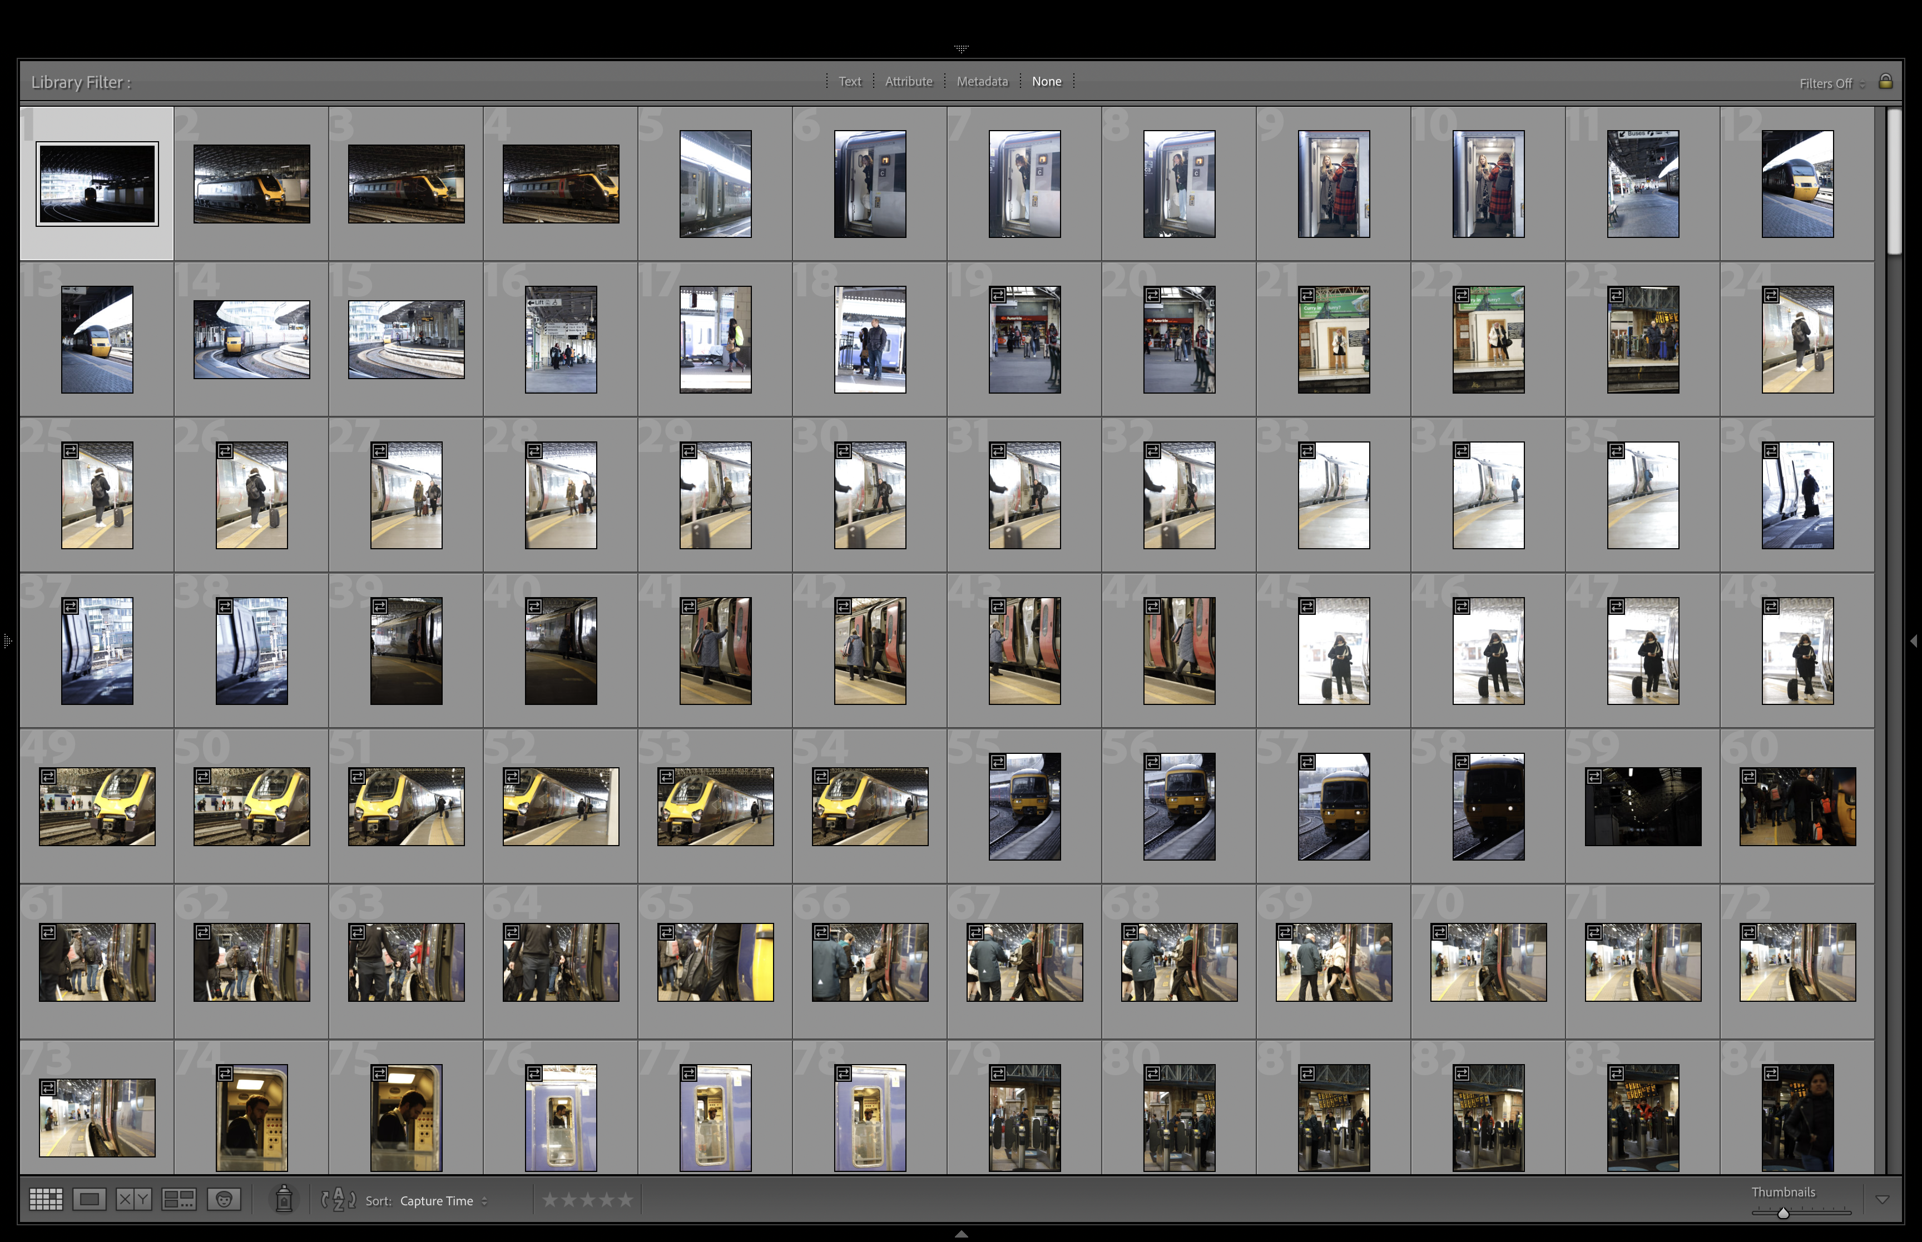The image size is (1922, 1242).
Task: Switch to Grid view
Action: coord(46,1199)
